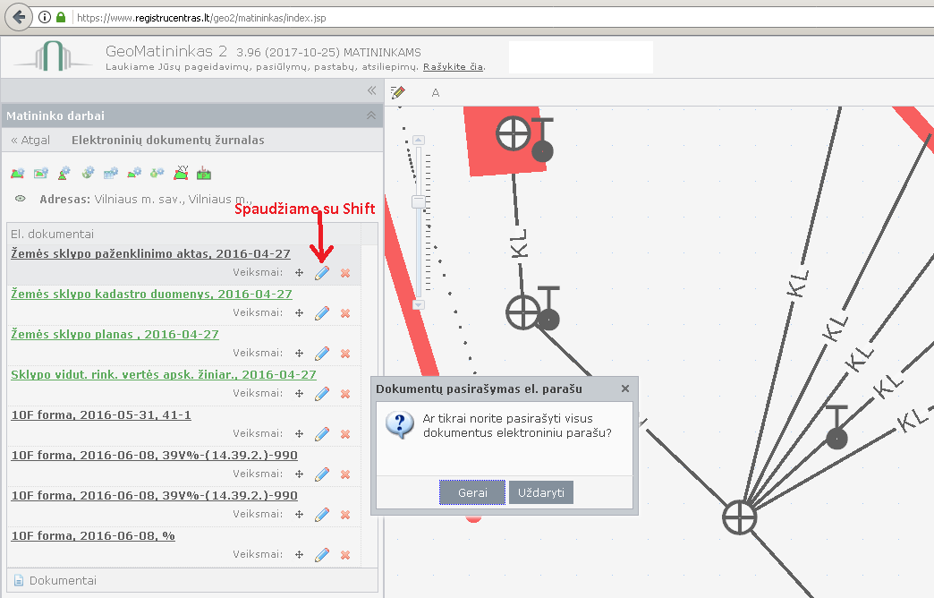Click the table with gear icon
Viewport: 934px width, 598px height.
(x=111, y=173)
